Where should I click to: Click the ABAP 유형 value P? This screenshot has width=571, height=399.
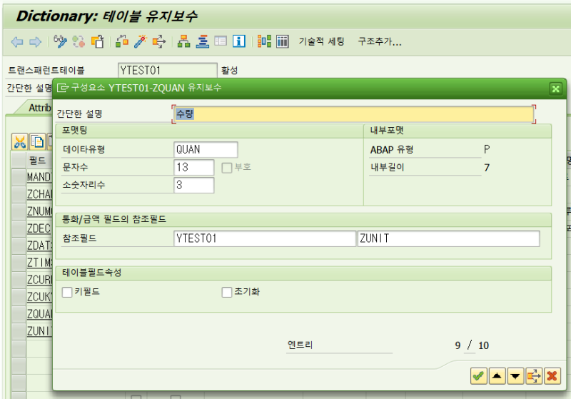[x=487, y=150]
